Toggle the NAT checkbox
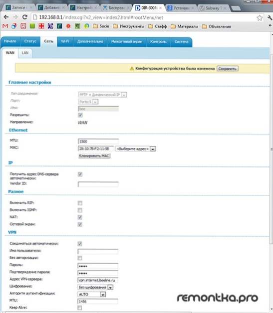This screenshot has width=273, height=313. click(80, 217)
